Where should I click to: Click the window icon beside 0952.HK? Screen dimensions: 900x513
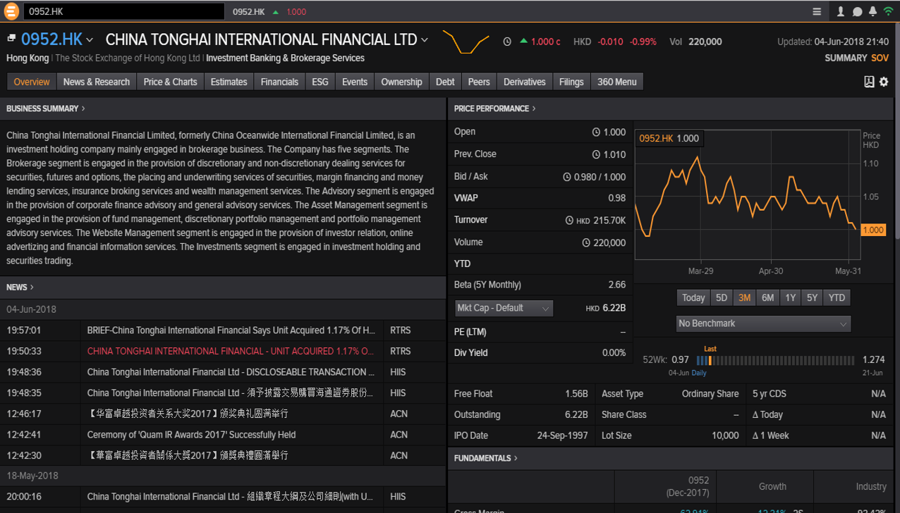11,38
